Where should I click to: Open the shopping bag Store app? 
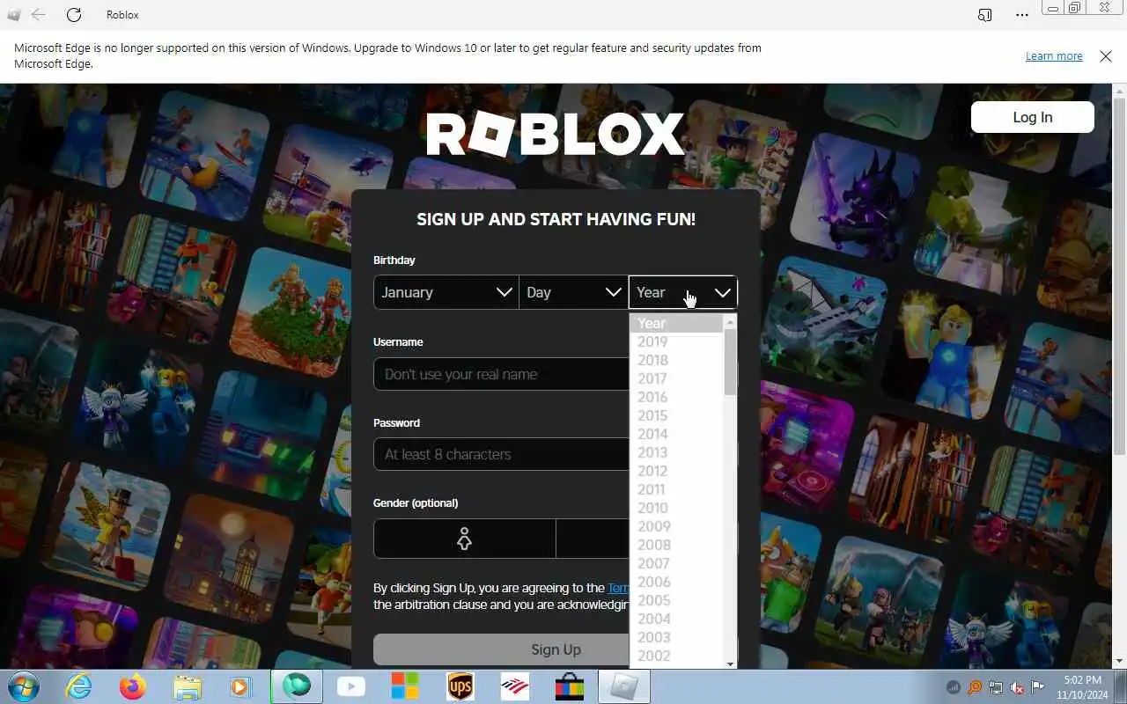(x=569, y=686)
